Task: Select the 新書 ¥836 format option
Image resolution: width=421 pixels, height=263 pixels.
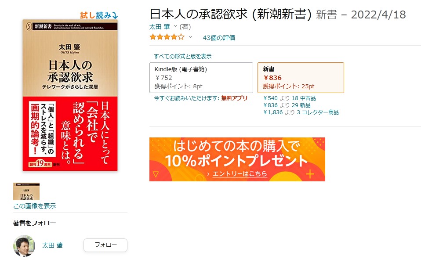Action: coord(301,78)
